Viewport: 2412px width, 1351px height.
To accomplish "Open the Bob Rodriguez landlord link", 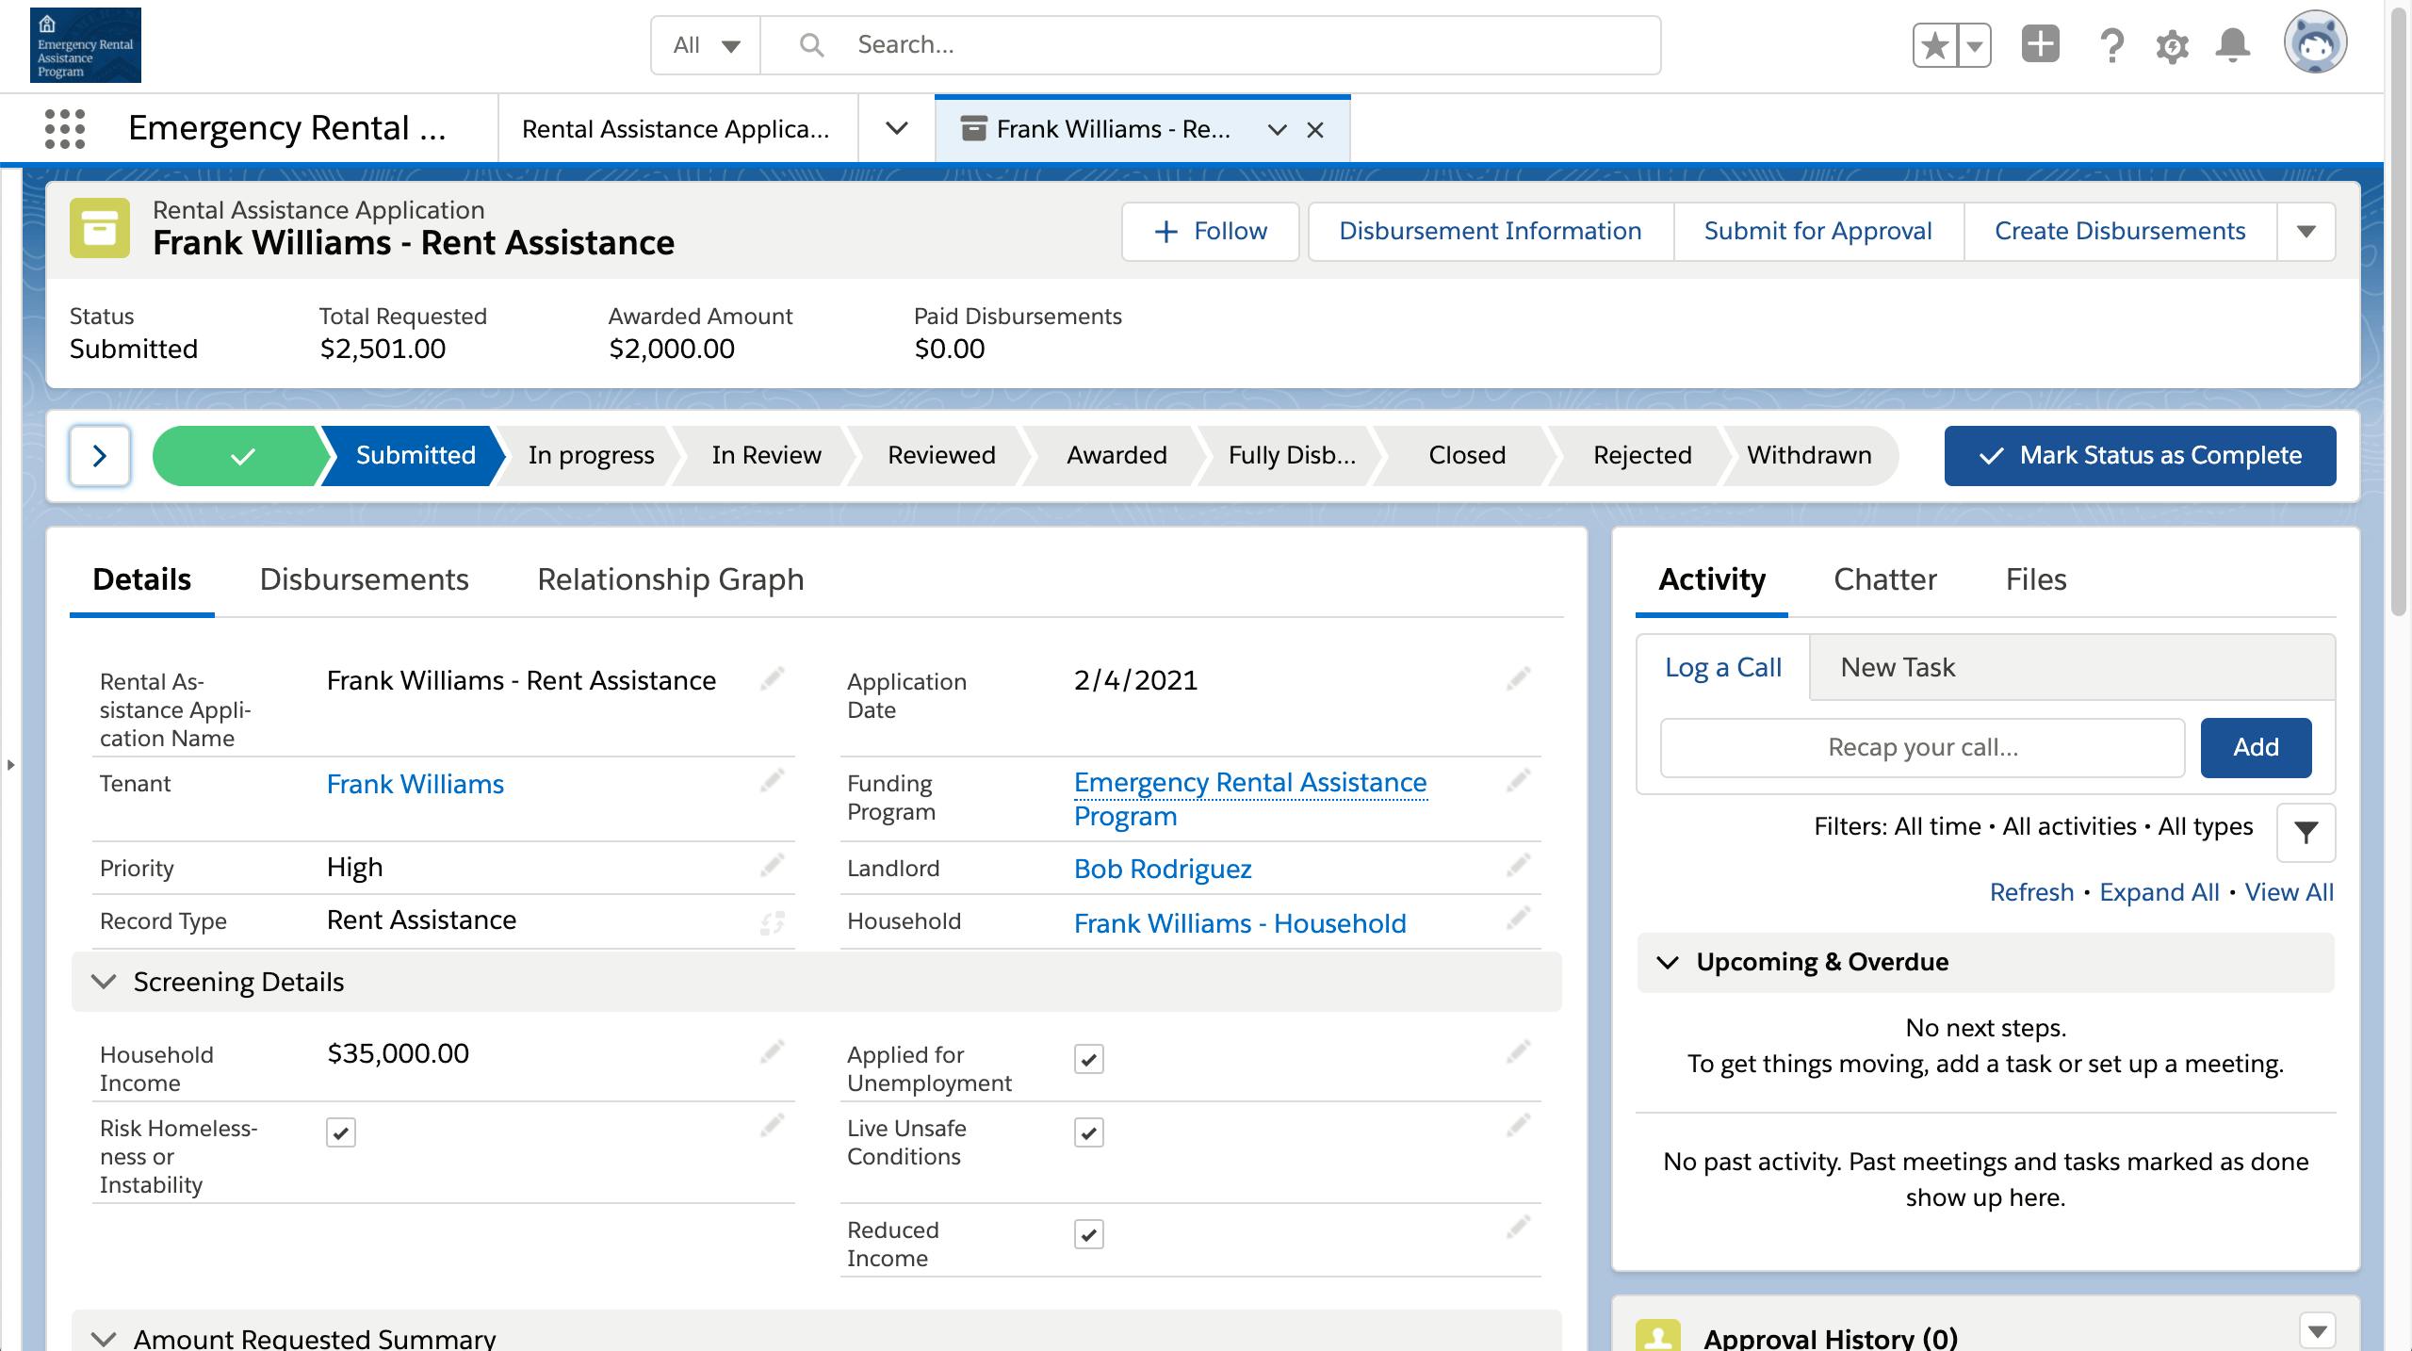I will [x=1162, y=869].
